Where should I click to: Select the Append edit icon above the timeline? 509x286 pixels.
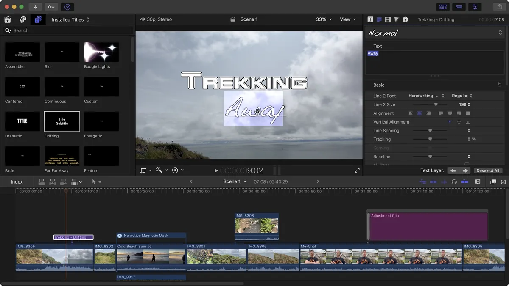coord(63,181)
